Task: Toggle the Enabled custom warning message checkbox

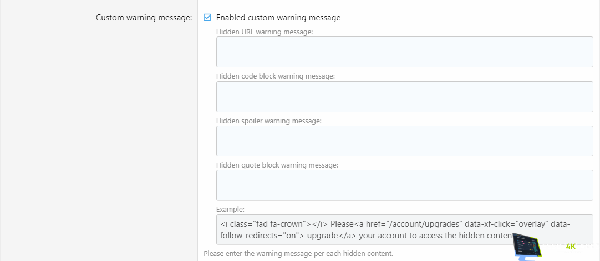Action: tap(207, 18)
